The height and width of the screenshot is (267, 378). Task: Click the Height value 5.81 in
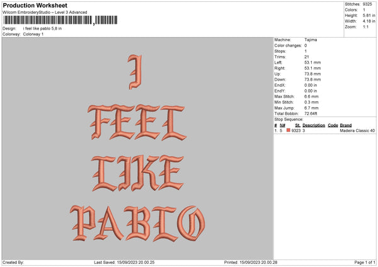(369, 15)
